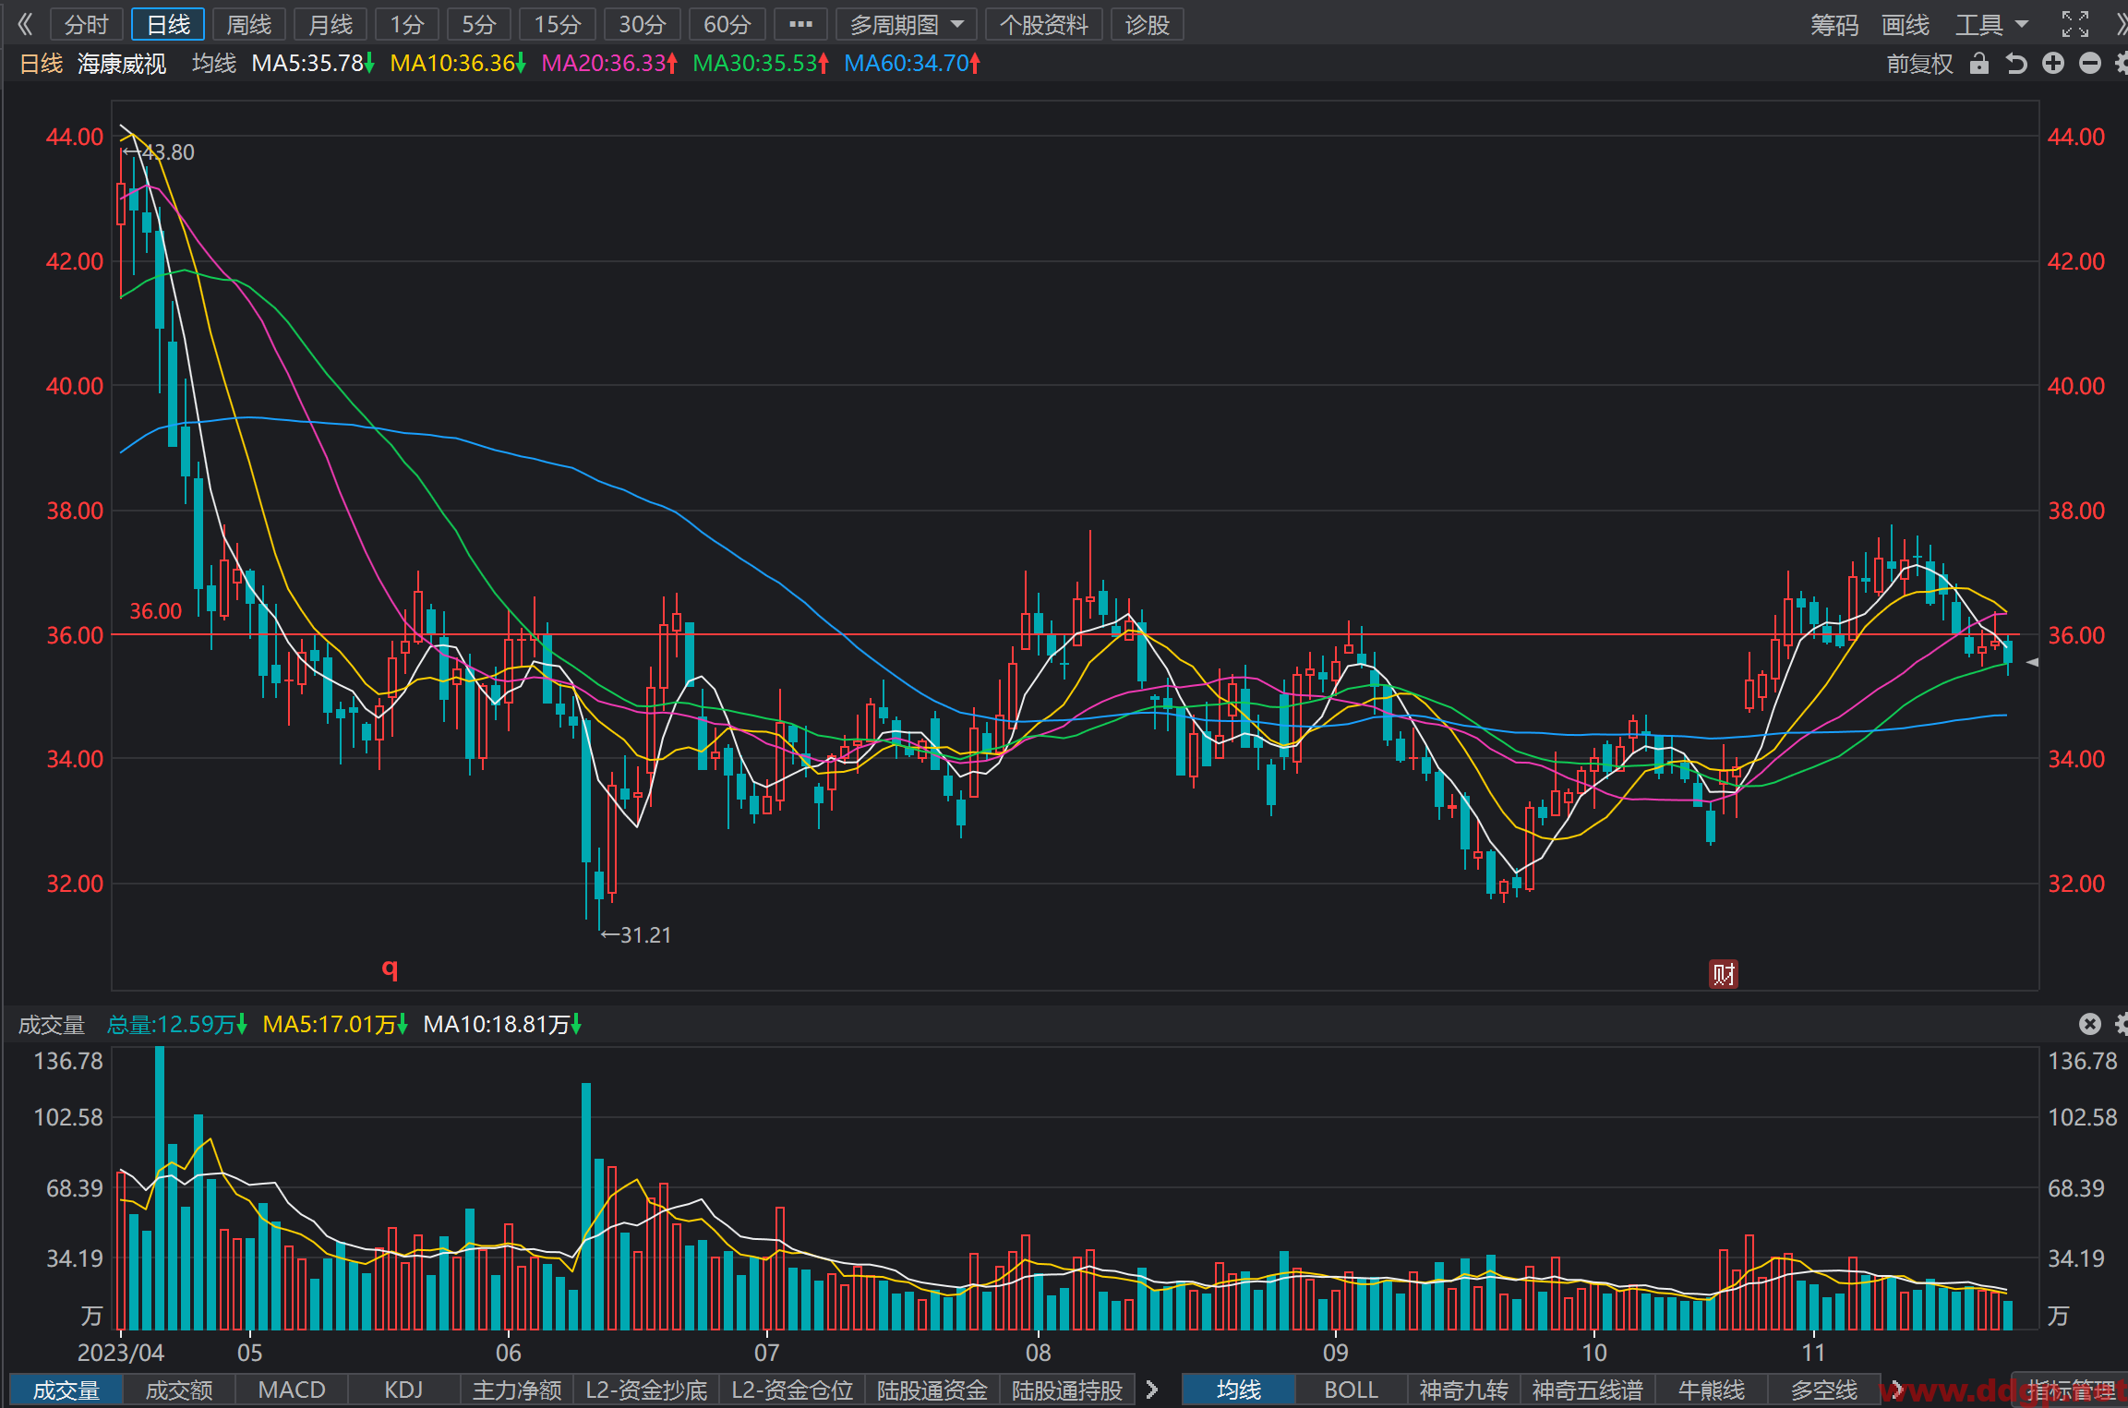Enter fullscreen with expand arrows icon

2075,24
